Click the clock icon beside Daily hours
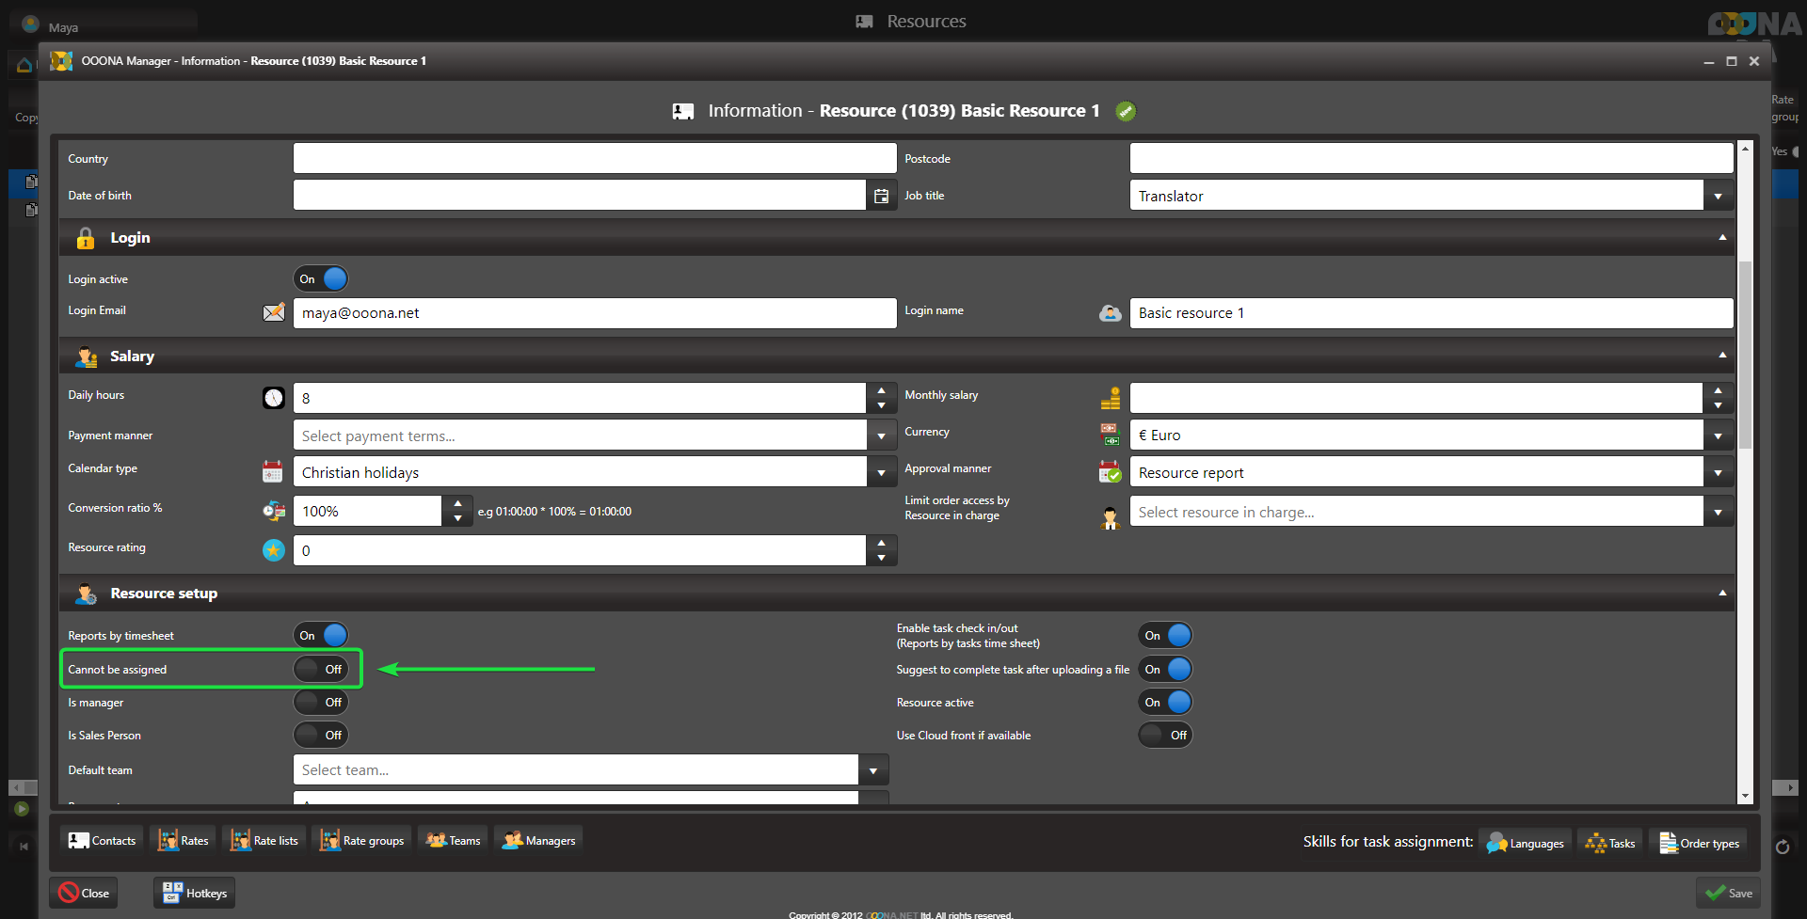 274,398
